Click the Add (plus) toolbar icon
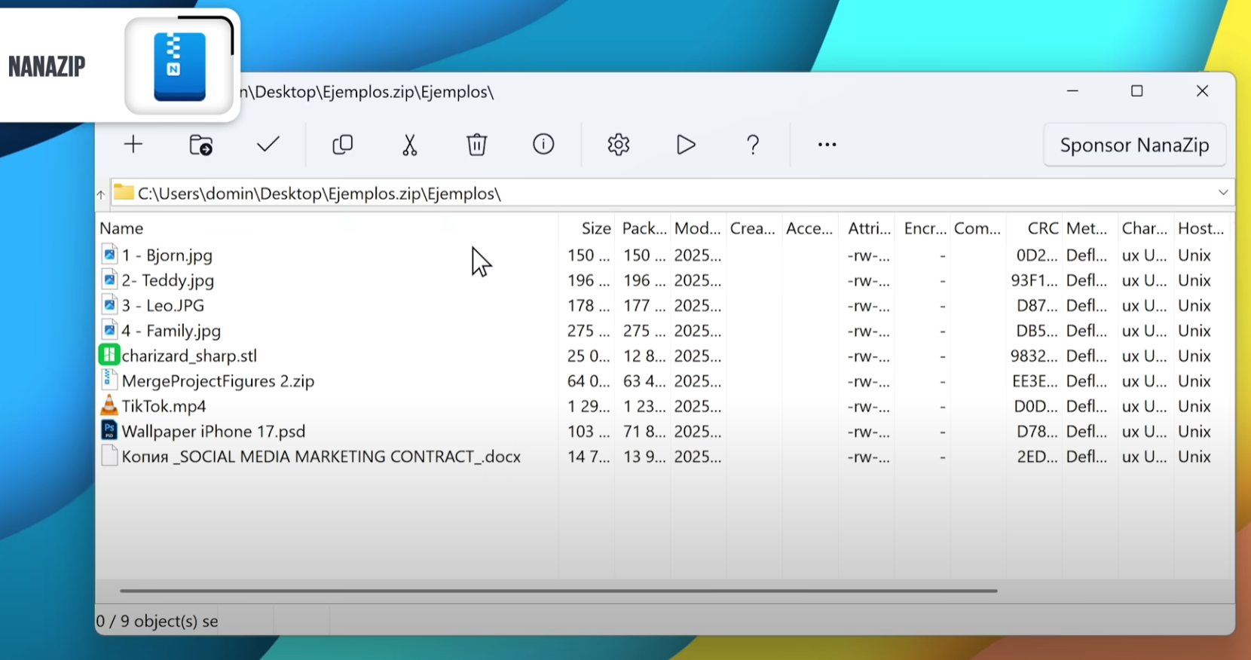 click(133, 145)
